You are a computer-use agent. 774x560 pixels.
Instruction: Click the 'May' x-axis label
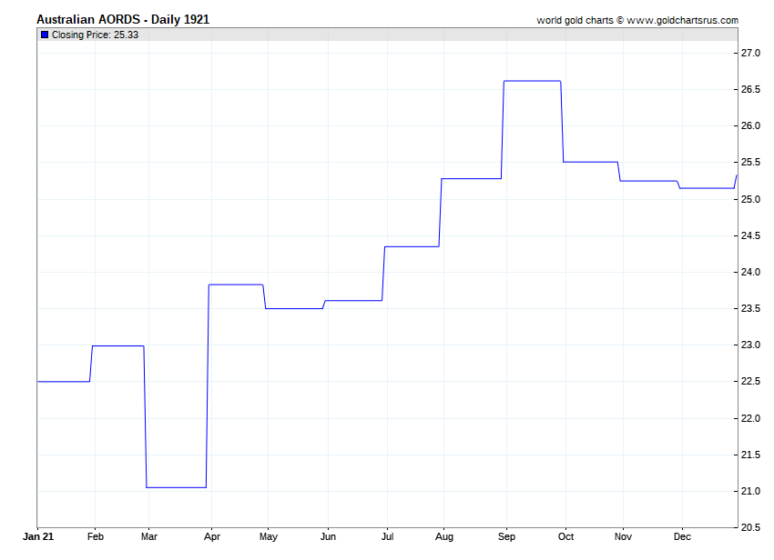(x=269, y=537)
